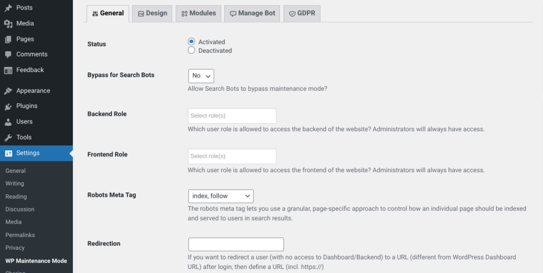
Task: Go to Reading settings in submenu
Action: (16, 196)
